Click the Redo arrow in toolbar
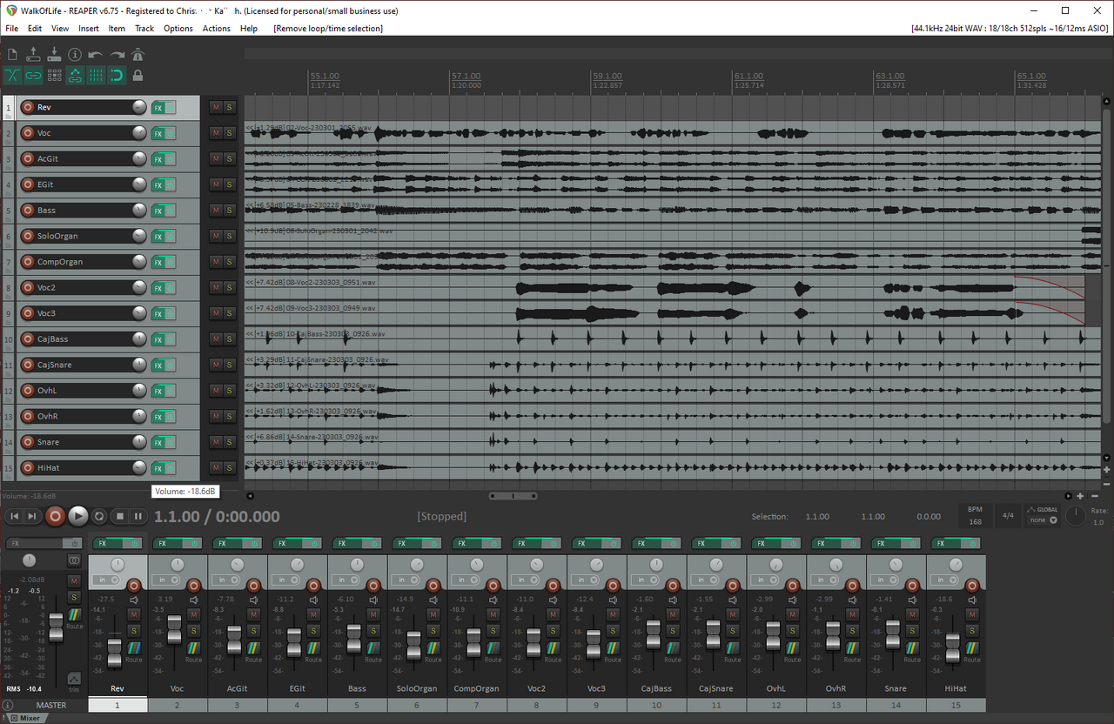1114x724 pixels. [x=117, y=55]
